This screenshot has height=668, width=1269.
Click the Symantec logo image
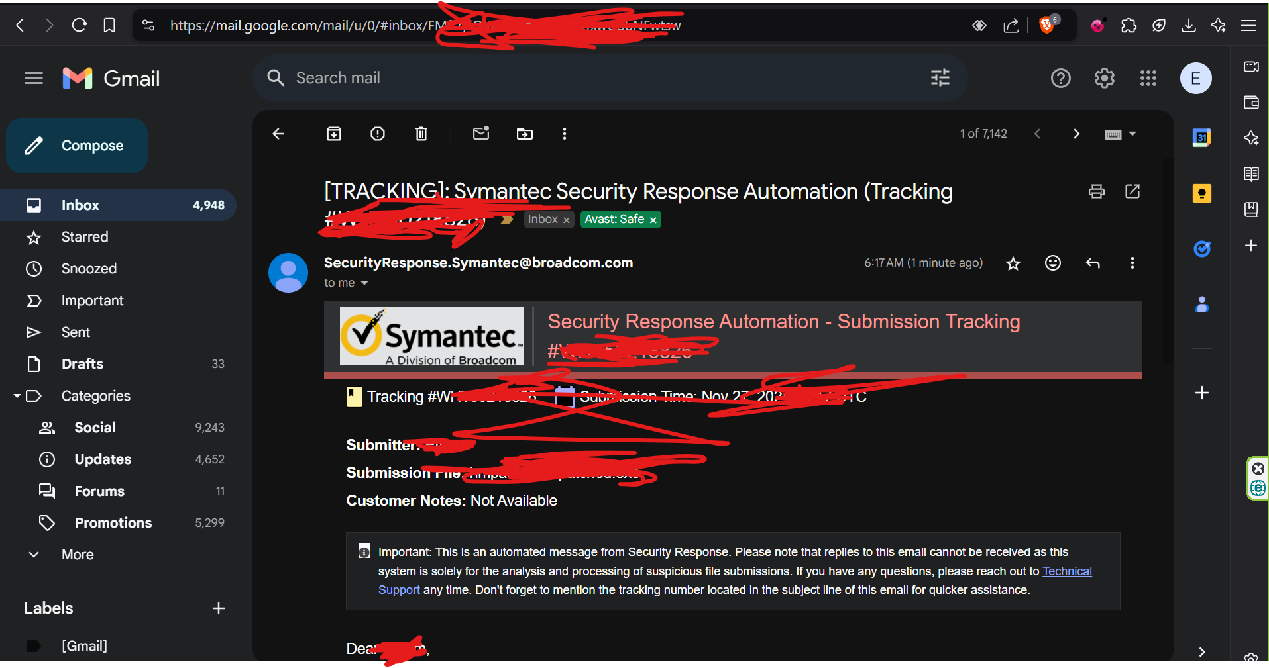pos(432,336)
